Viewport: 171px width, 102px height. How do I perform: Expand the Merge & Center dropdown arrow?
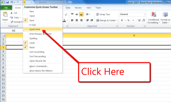117,20
